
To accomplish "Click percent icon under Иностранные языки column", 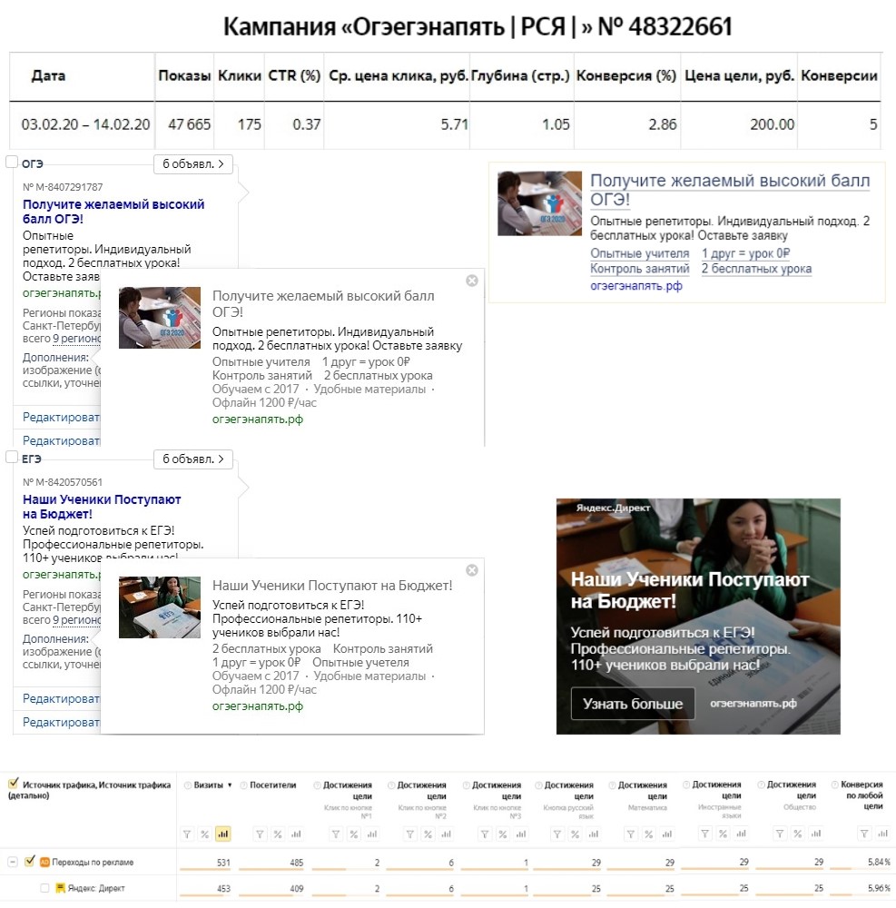I will pyautogui.click(x=723, y=834).
